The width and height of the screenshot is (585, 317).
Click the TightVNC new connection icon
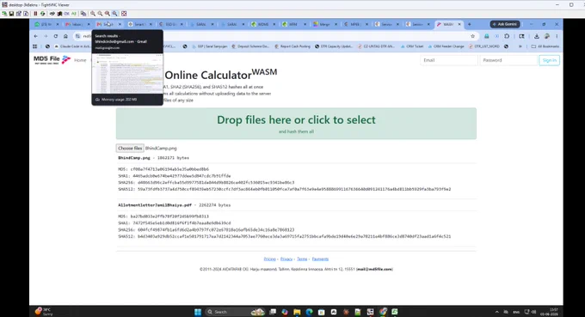coord(4,14)
